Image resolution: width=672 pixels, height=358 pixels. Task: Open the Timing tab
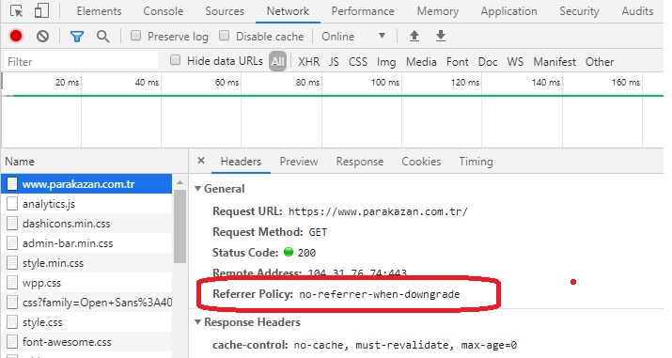[x=476, y=162]
